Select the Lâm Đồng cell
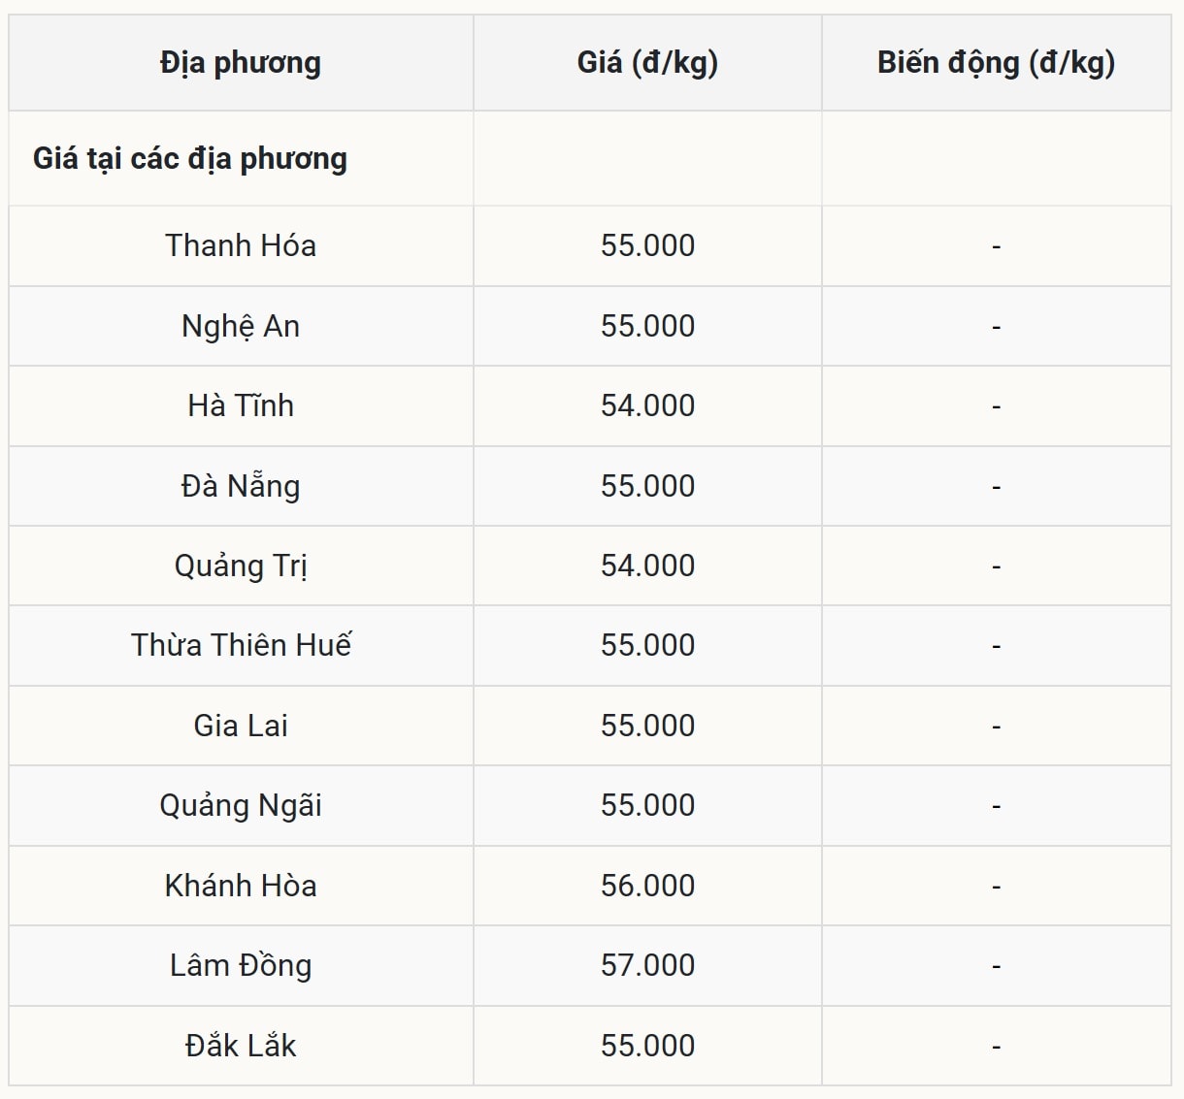The width and height of the screenshot is (1184, 1099). pos(241,965)
